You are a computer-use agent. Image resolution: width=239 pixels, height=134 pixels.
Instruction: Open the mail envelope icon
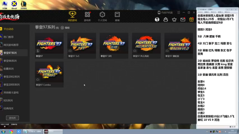183,19
